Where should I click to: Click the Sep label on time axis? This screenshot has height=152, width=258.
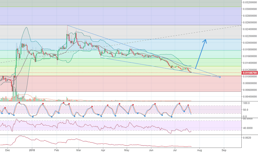[224, 150]
